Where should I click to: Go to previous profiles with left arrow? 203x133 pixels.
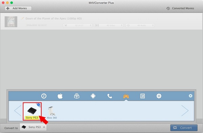[18, 110]
